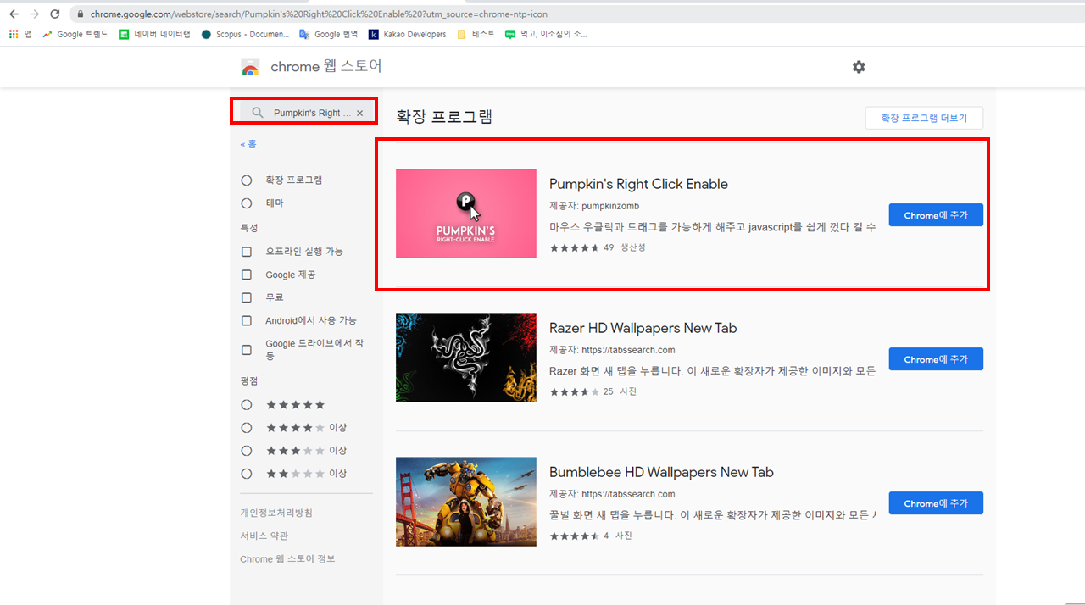Check the 무료 checkbox
This screenshot has width=1085, height=605.
coord(247,297)
